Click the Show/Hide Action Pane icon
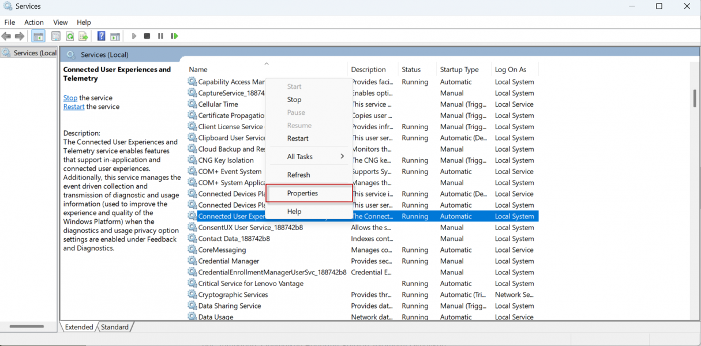 (115, 36)
